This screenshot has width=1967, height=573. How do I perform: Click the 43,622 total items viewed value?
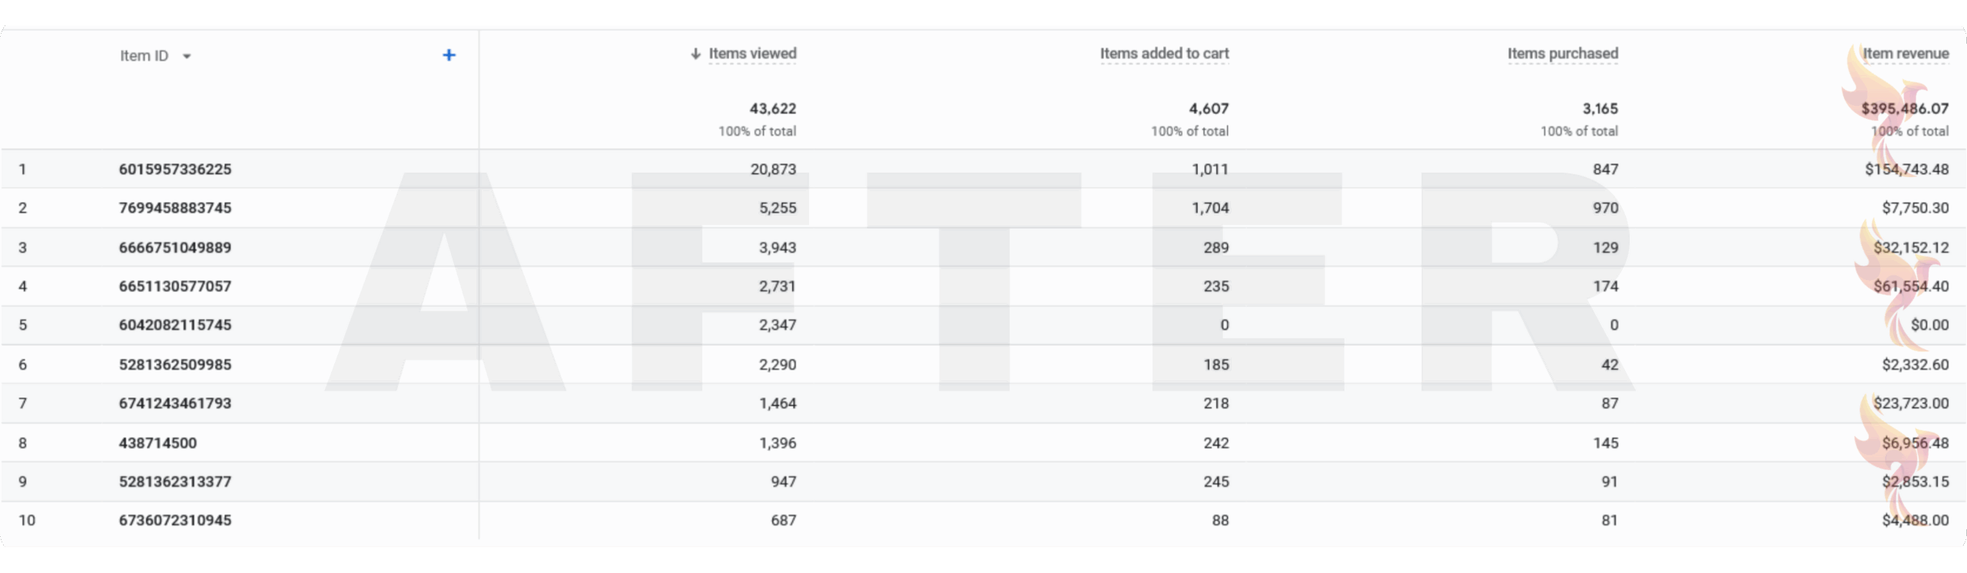(x=772, y=109)
